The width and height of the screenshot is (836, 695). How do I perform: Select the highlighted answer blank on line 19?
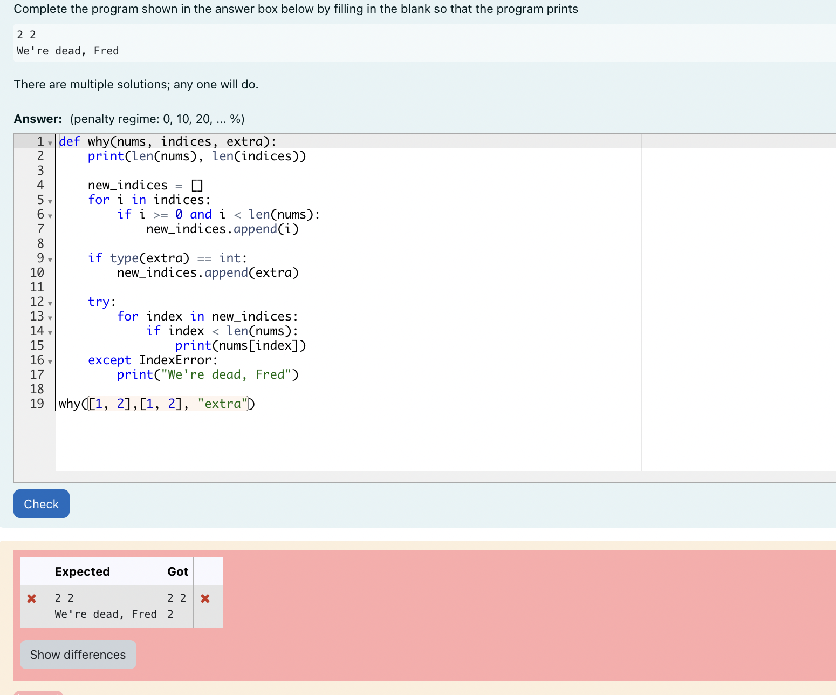point(167,403)
